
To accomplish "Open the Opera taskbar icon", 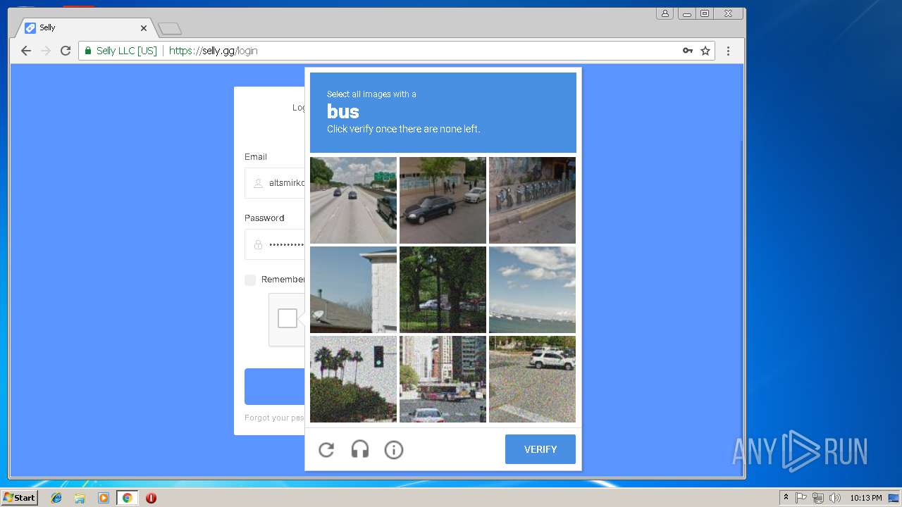I will [x=151, y=498].
